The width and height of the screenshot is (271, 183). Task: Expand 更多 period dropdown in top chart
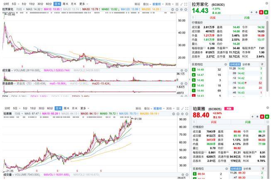pyautogui.click(x=83, y=4)
